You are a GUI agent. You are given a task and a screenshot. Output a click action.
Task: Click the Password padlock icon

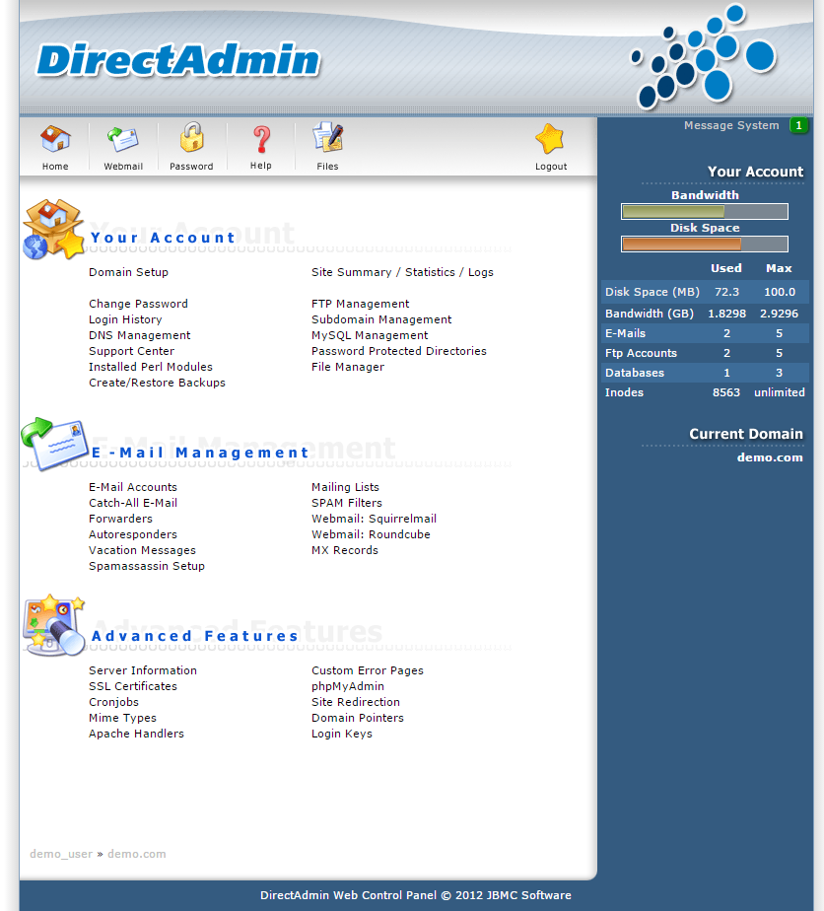pos(191,137)
